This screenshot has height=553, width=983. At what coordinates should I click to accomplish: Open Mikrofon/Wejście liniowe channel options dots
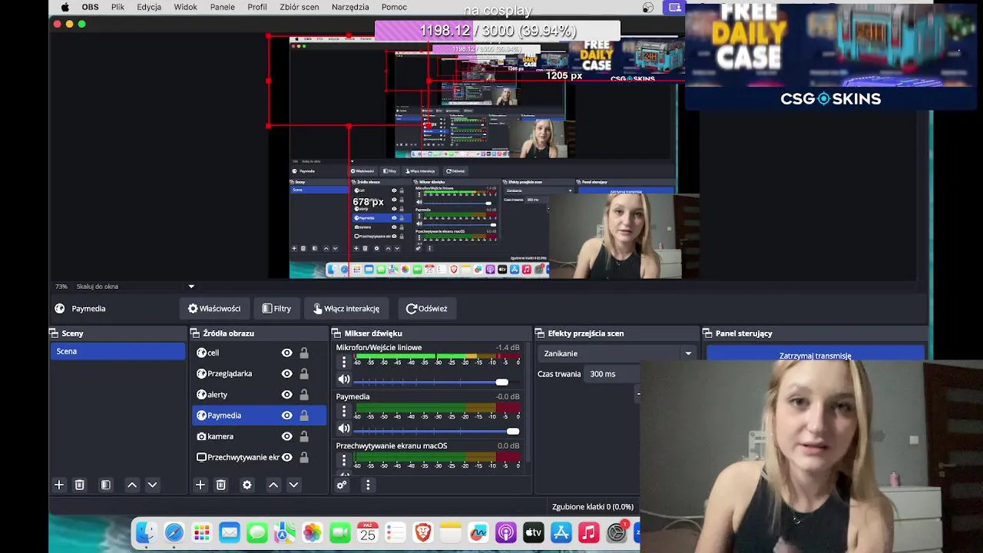tap(344, 362)
